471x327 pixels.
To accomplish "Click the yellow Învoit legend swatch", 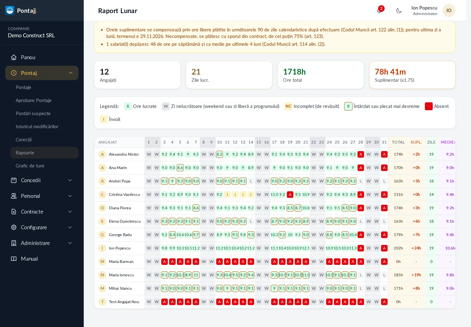I will (104, 119).
